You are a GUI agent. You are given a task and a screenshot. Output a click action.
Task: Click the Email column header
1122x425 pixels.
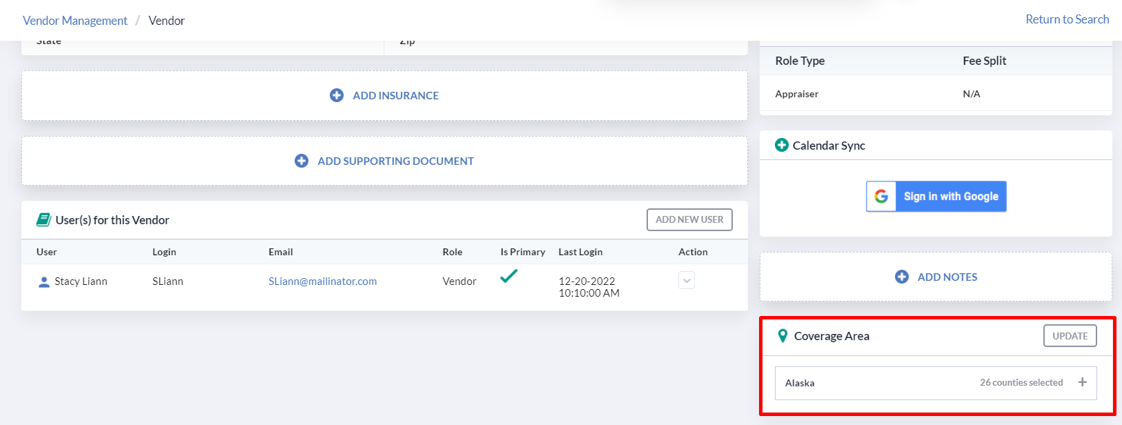(281, 252)
